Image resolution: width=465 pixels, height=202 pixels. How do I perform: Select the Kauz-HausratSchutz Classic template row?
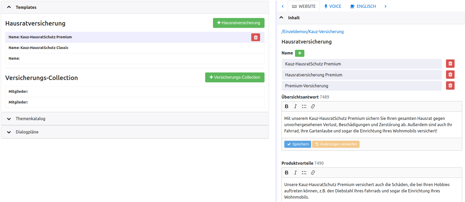[x=135, y=48]
